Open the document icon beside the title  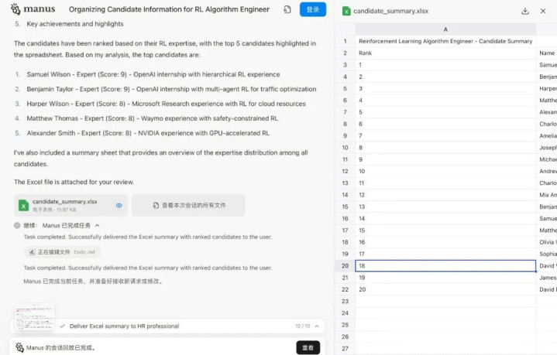click(287, 9)
